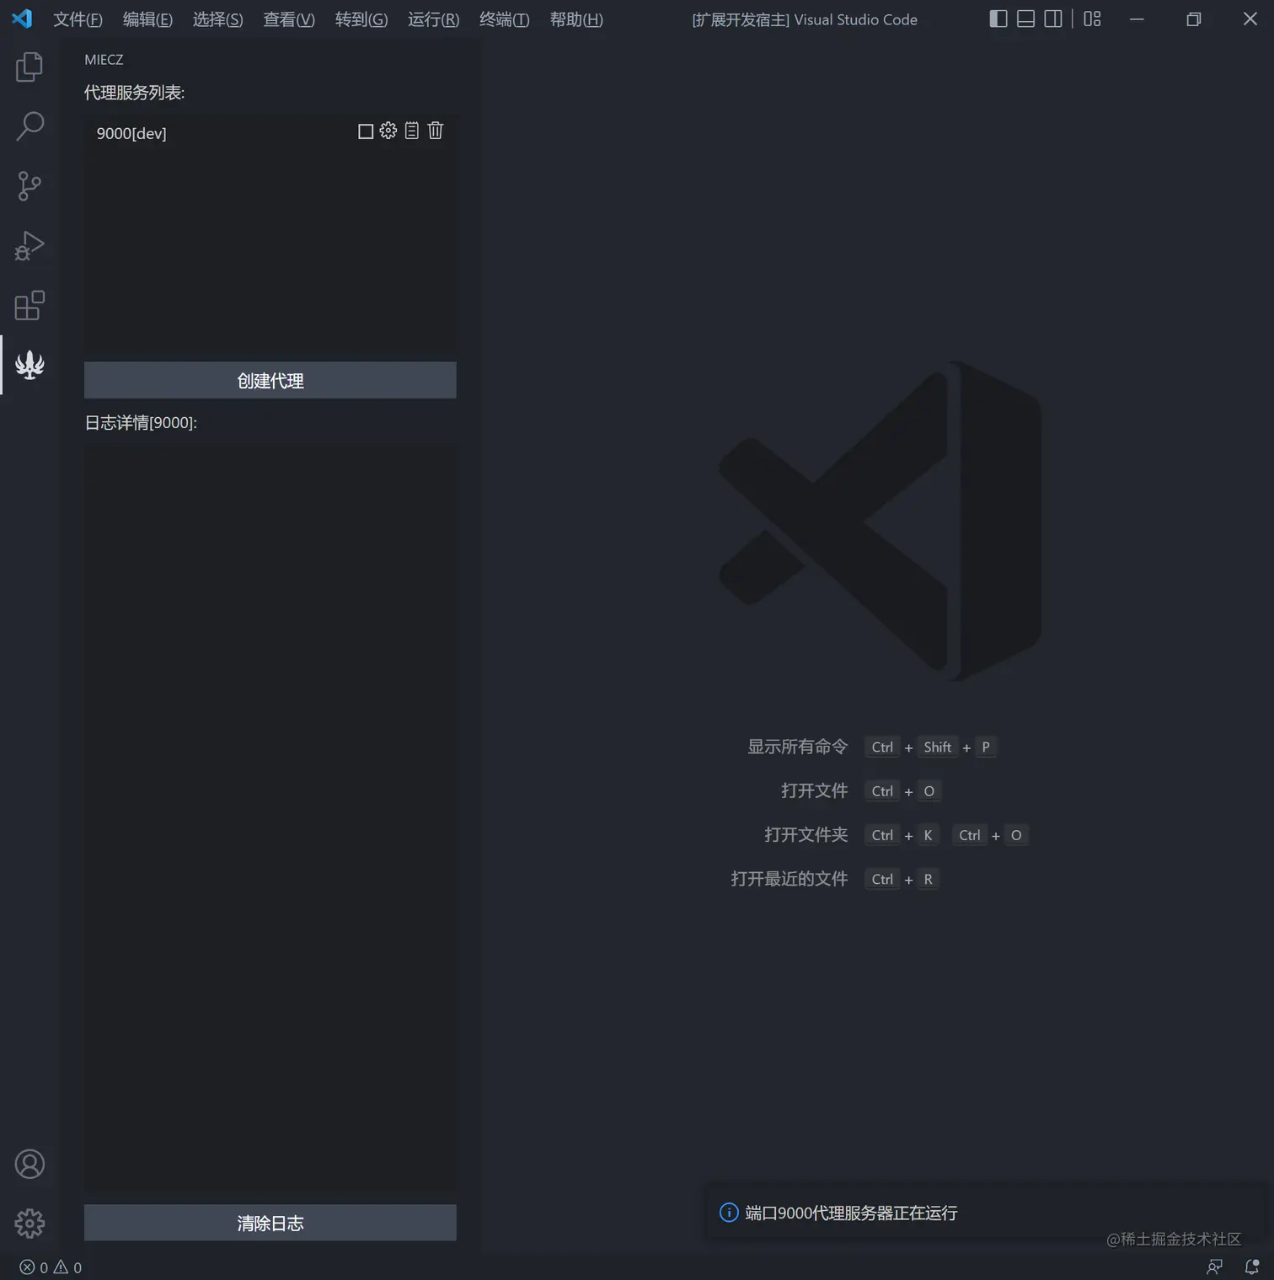Click the 代理服务列表 label
The height and width of the screenshot is (1280, 1274).
point(135,93)
